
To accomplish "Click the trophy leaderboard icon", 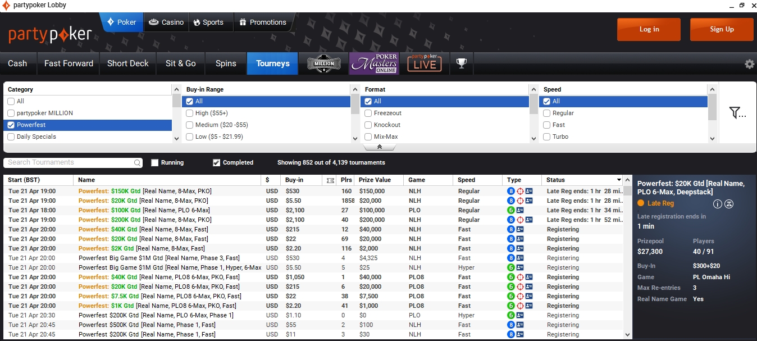I will pos(462,63).
